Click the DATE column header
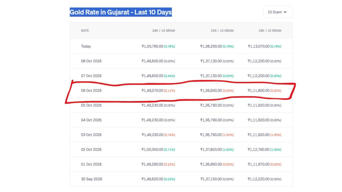Viewport: 342px width, 192px height. click(x=85, y=31)
